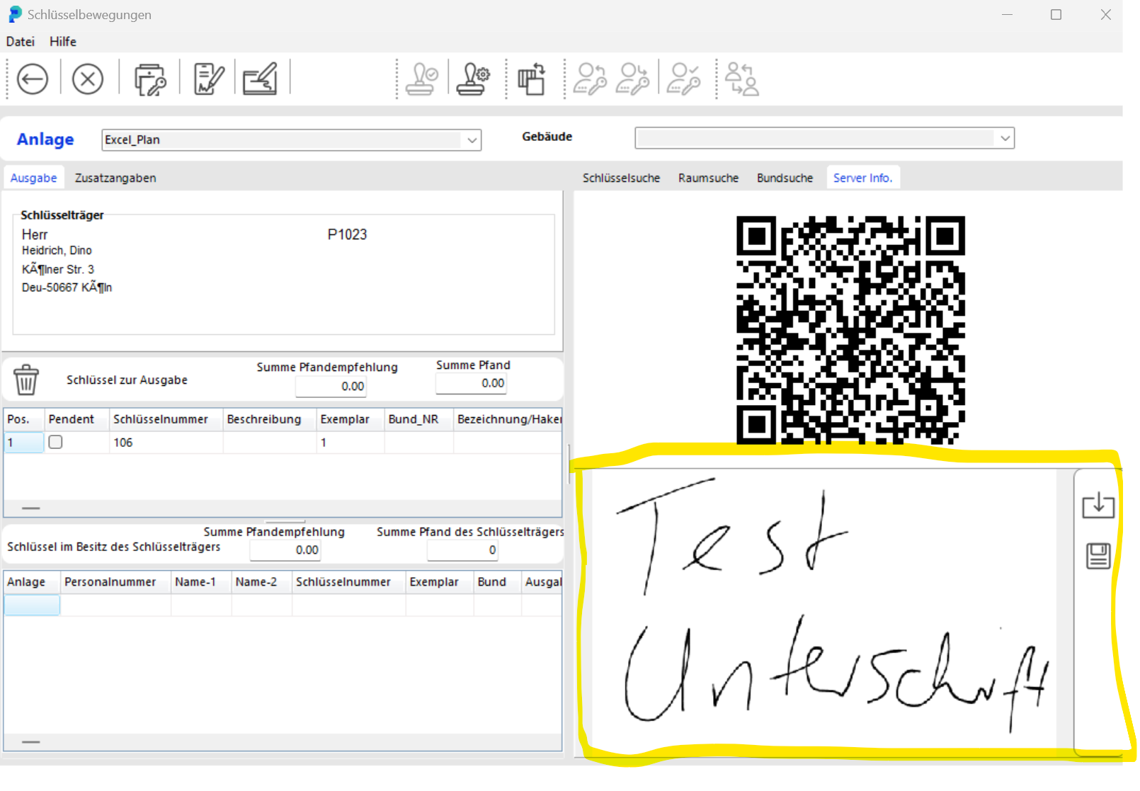The width and height of the screenshot is (1140, 791).
Task: Click the Name-2 column header
Action: 262,582
